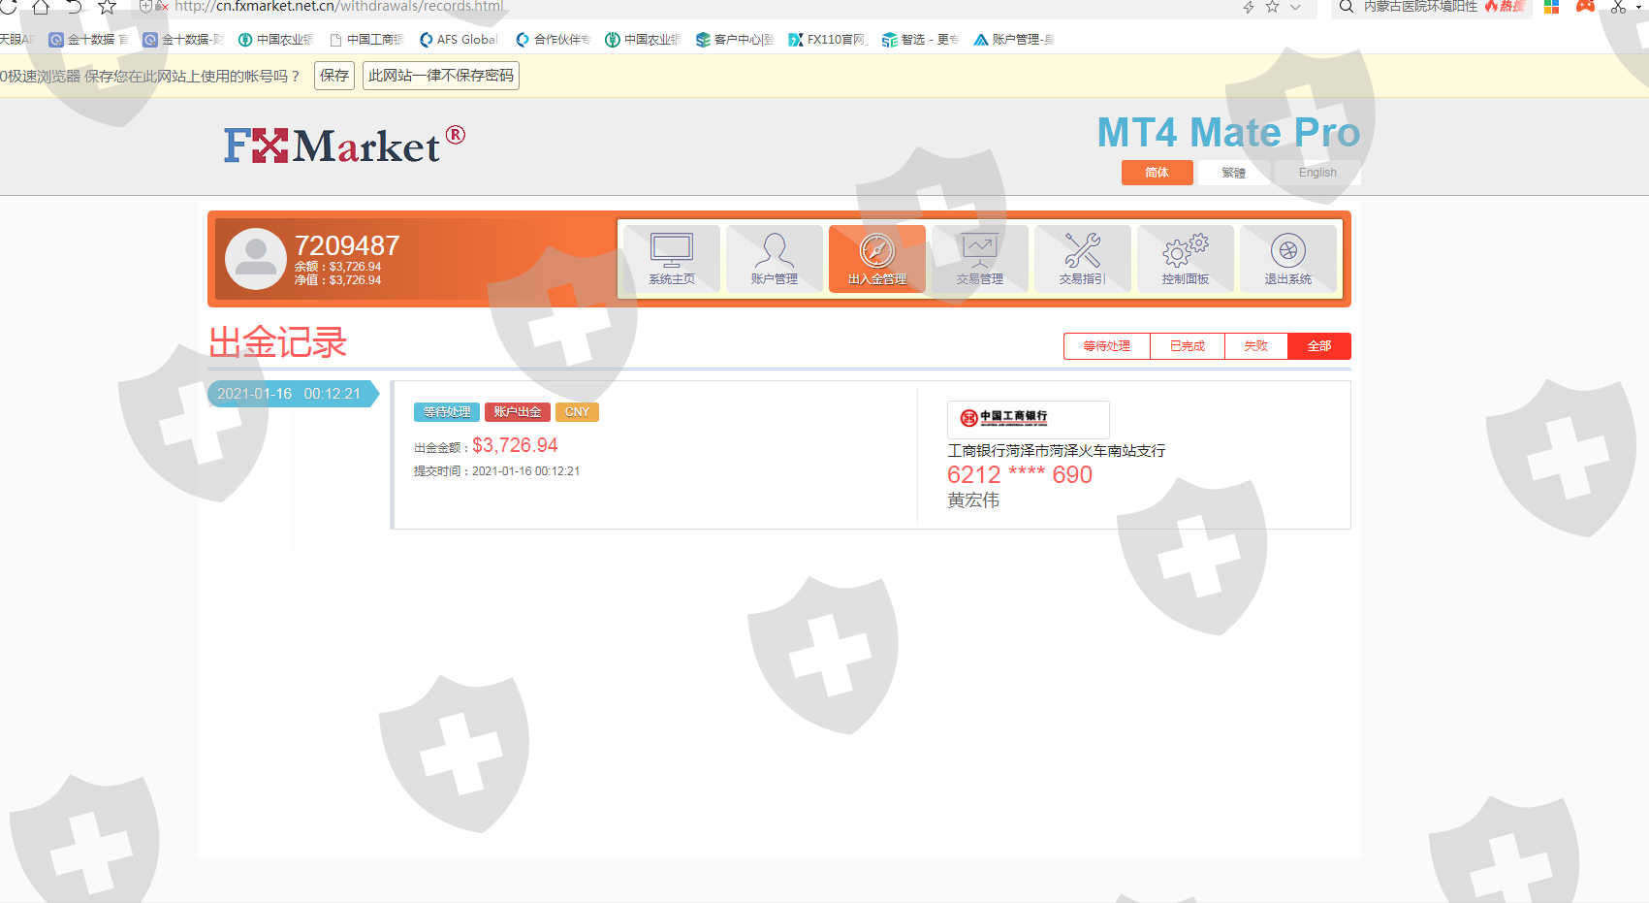Viewport: 1649px width, 903px height.
Task: Open the 智选 bookmark
Action: point(920,40)
